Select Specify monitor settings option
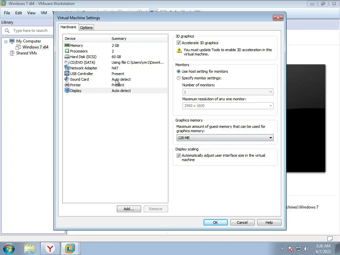340x255 pixels. click(179, 78)
